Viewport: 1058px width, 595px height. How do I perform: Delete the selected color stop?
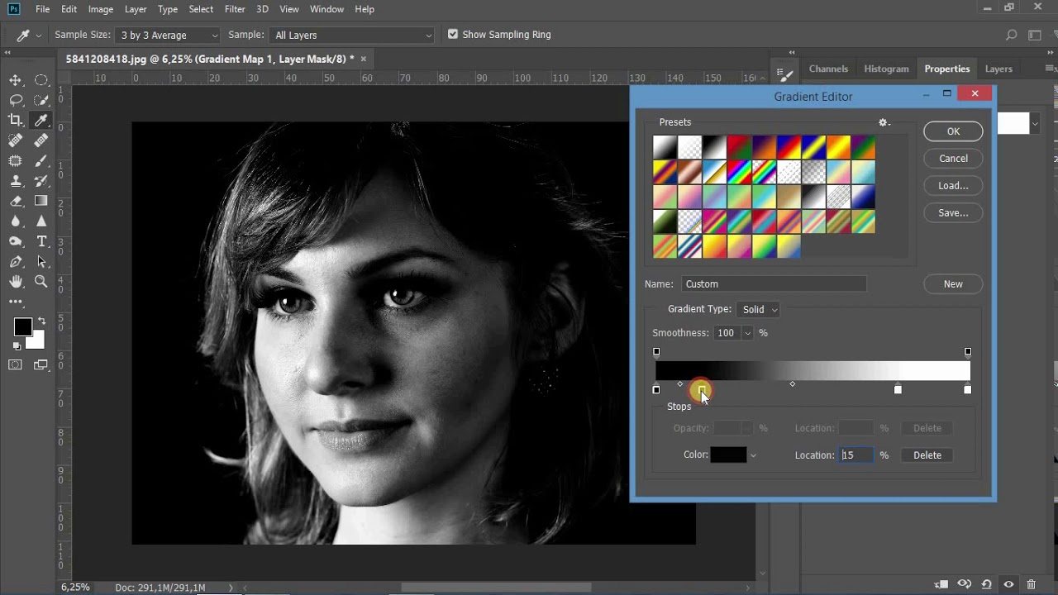click(x=927, y=455)
